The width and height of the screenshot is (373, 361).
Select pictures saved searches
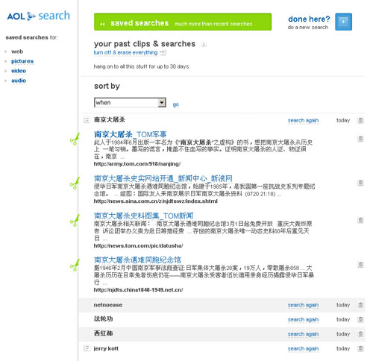(x=22, y=61)
